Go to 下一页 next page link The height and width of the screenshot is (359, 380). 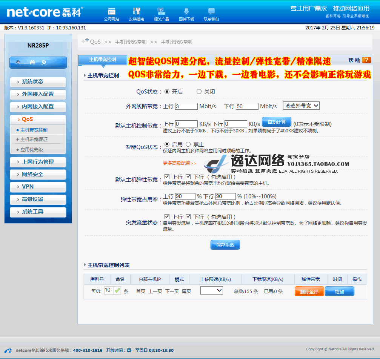[172, 291]
